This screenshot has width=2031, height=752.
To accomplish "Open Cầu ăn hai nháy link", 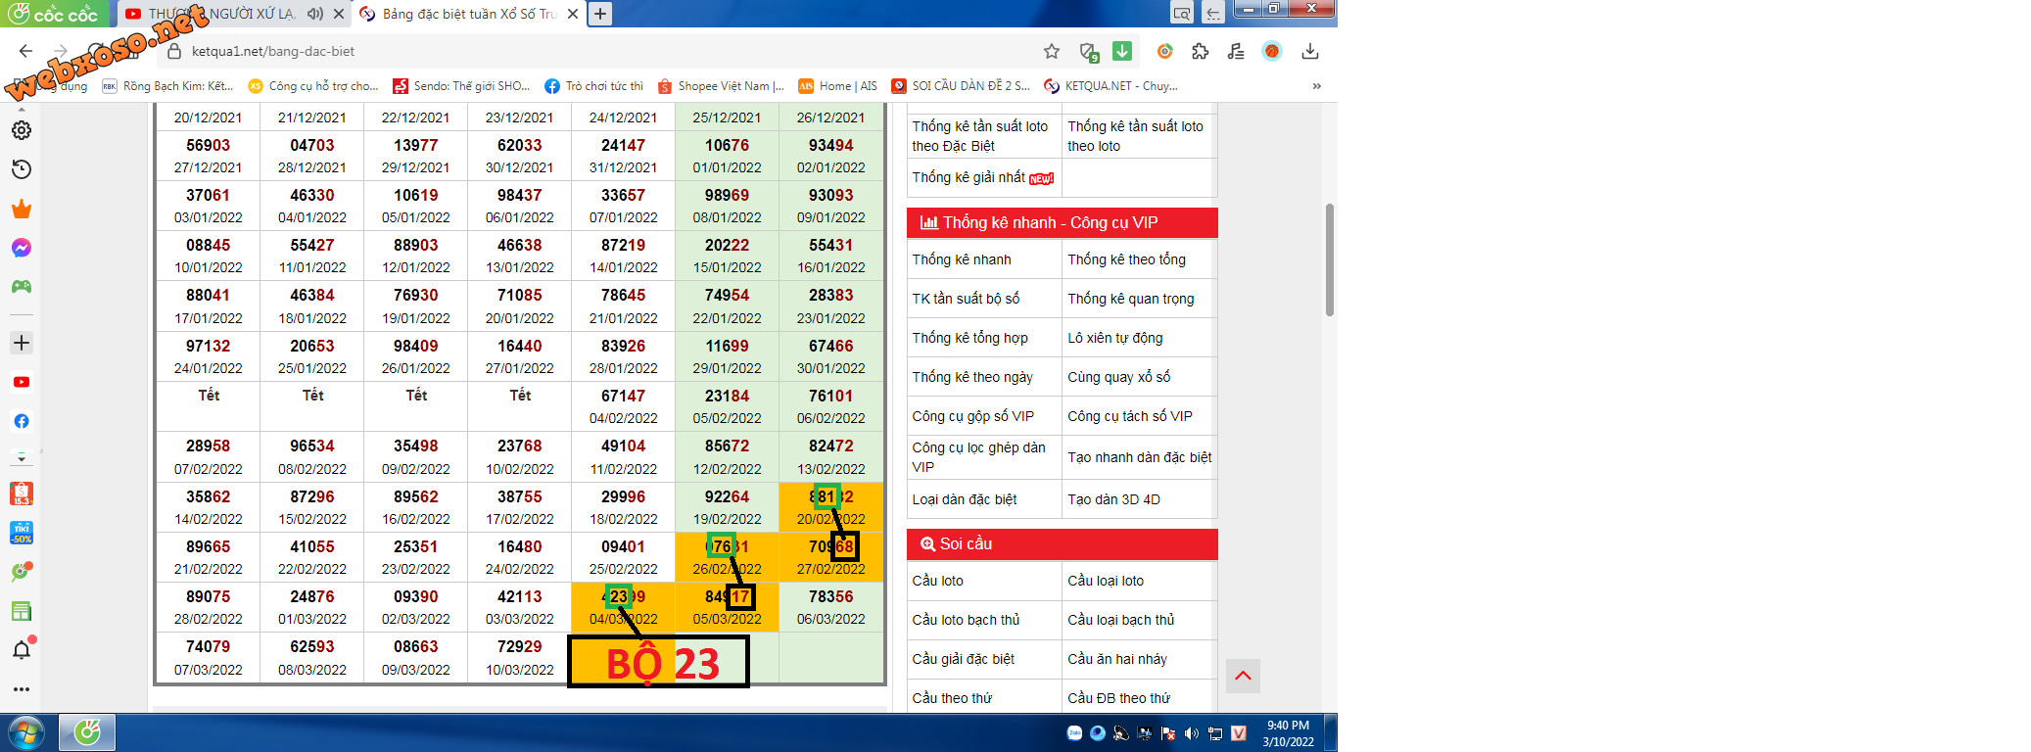I will 1117,659.
